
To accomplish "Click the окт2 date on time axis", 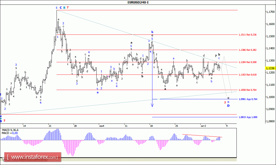I will [203, 125].
